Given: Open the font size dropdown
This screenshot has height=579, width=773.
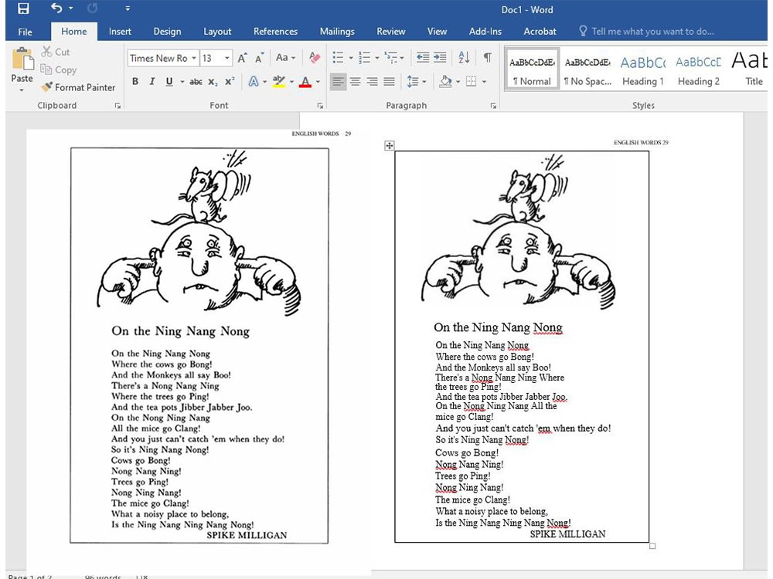Looking at the screenshot, I should coord(226,58).
